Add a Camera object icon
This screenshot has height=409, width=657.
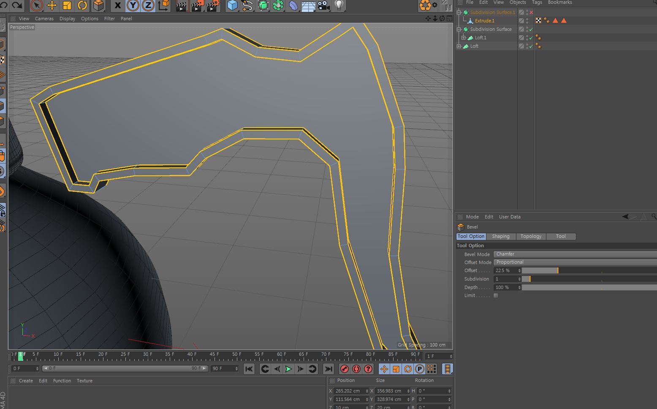tap(324, 5)
